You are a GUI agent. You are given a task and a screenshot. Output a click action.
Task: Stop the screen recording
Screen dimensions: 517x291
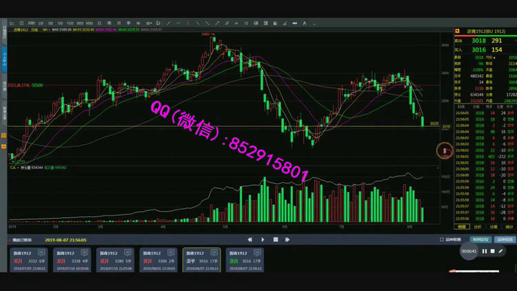[x=492, y=252]
